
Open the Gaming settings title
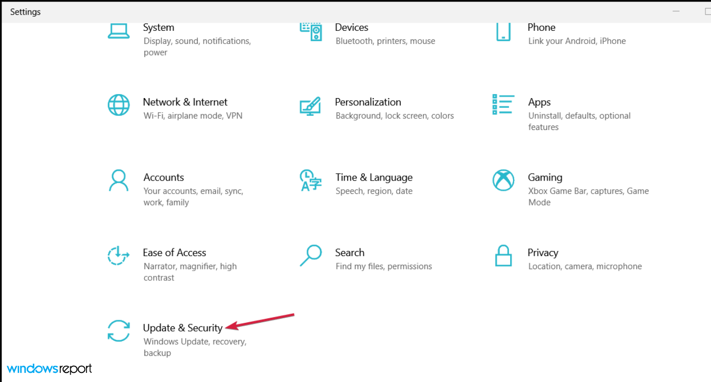click(x=545, y=177)
